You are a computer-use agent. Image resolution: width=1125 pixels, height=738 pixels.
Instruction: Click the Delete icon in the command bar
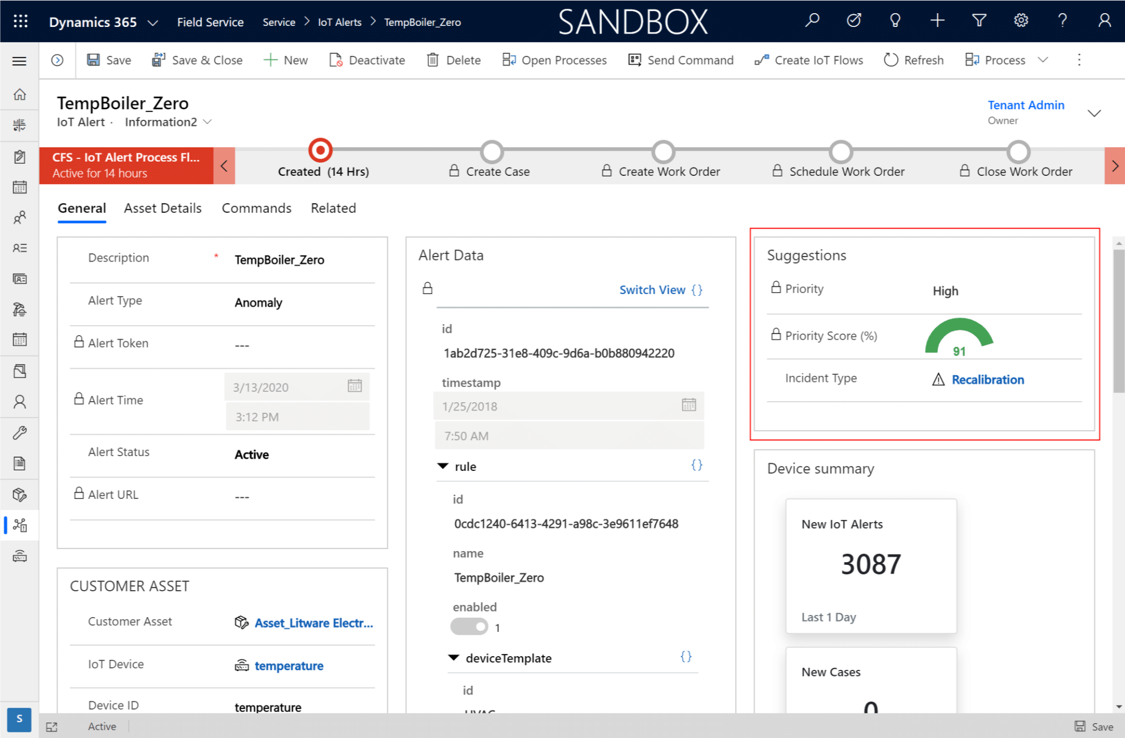click(434, 60)
